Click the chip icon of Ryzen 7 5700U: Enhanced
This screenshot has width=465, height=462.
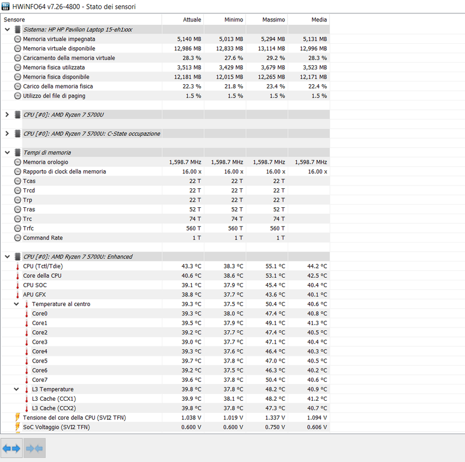(x=18, y=256)
